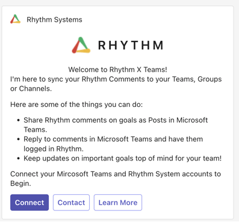239x223 pixels.
Task: Click the yellow base of the large logo
Action: point(83,51)
